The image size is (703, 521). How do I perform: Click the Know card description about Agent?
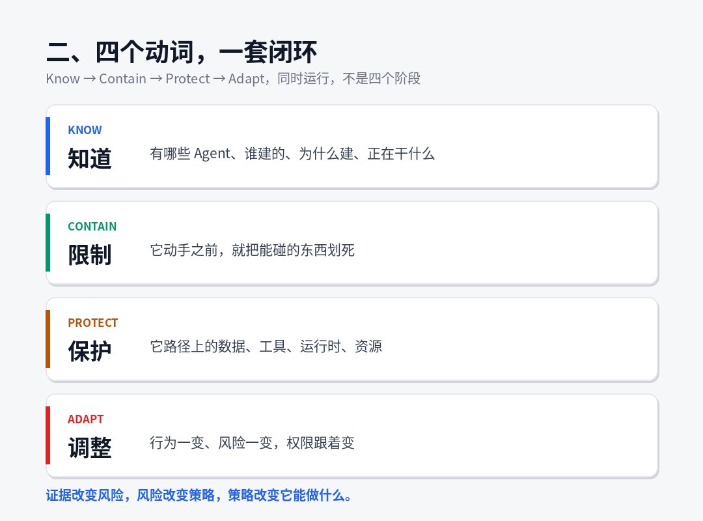(292, 154)
